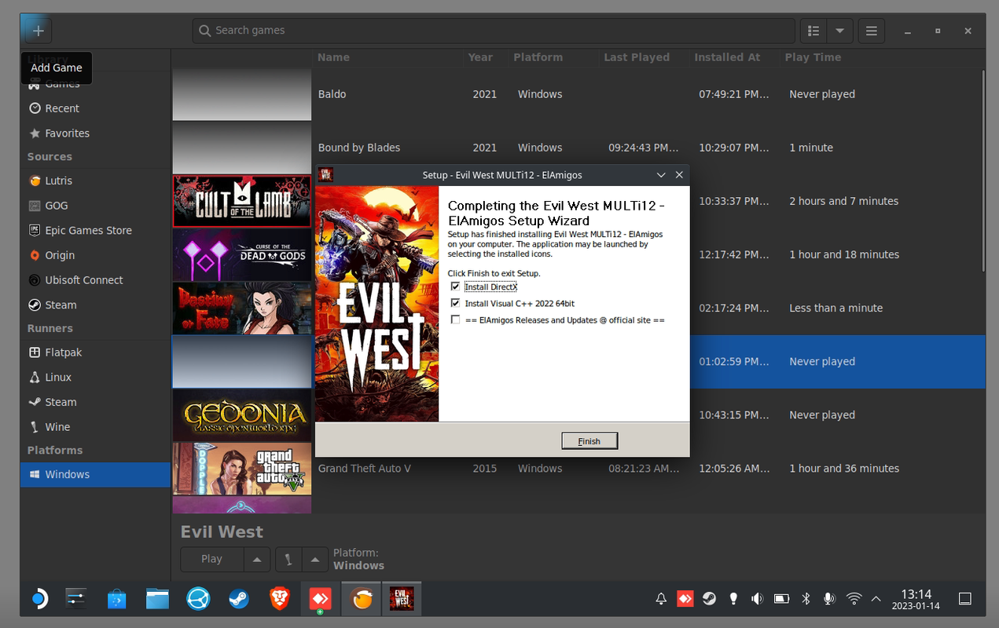Open the AnyDesk taskbar icon
The height and width of the screenshot is (628, 999).
click(x=320, y=600)
